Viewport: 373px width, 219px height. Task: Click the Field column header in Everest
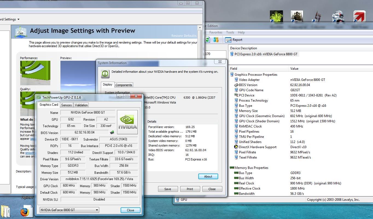coord(259,69)
